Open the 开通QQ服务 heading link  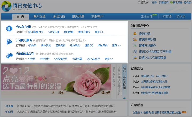[x=24, y=40]
